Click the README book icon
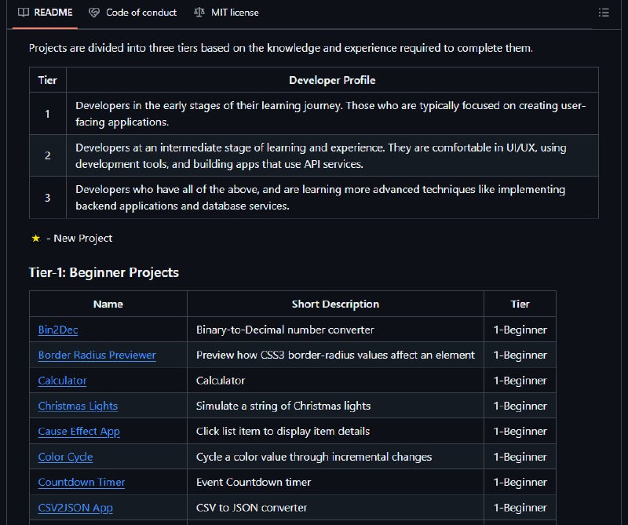Image resolution: width=628 pixels, height=525 pixels. 24,13
